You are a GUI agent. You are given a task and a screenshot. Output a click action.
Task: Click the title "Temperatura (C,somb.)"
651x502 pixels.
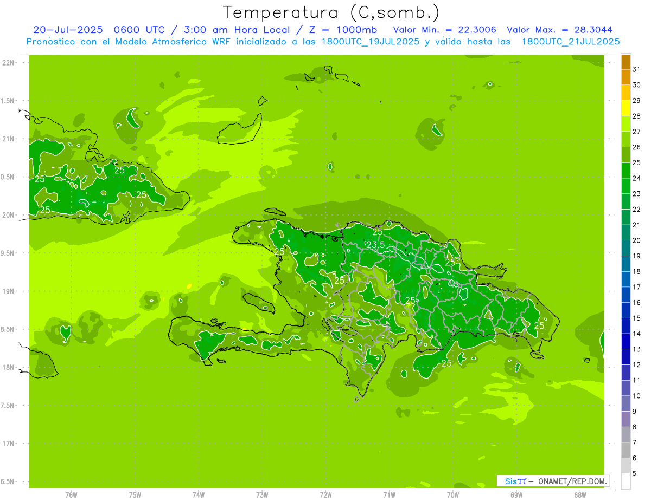pos(331,12)
